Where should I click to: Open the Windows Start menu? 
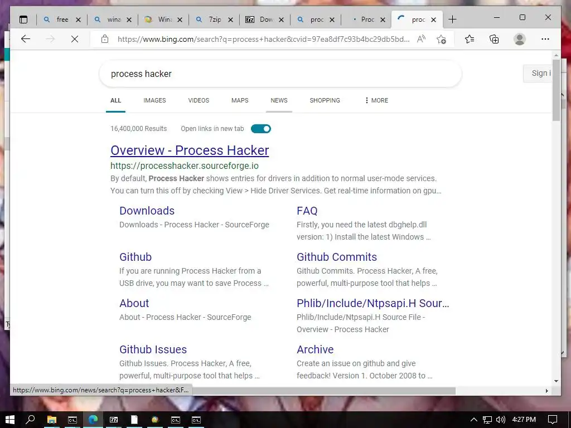10,420
